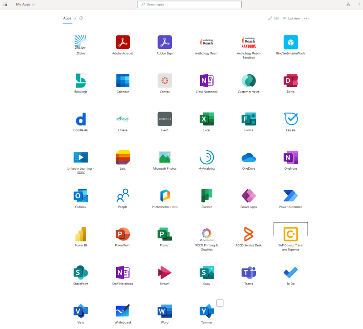The height and width of the screenshot is (329, 363).
Task: Click the Edit button
Action: [x=274, y=18]
